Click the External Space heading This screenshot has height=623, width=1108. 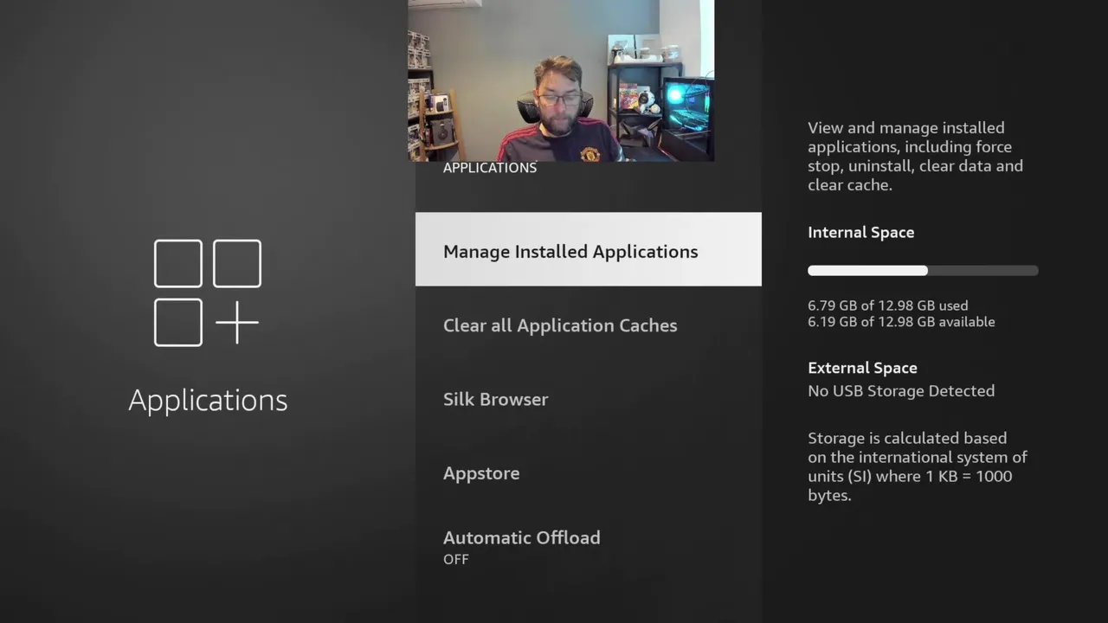point(862,368)
